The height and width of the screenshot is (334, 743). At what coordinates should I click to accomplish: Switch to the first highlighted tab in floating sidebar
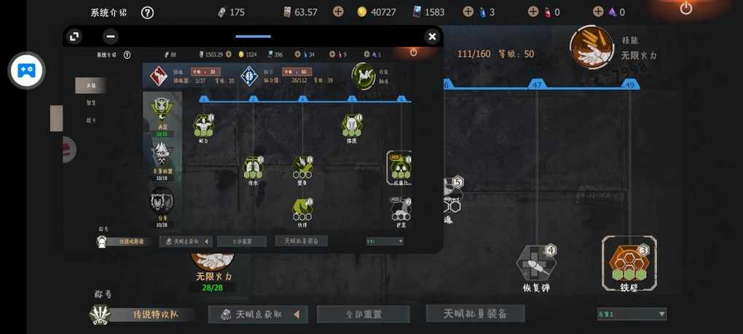tap(90, 85)
